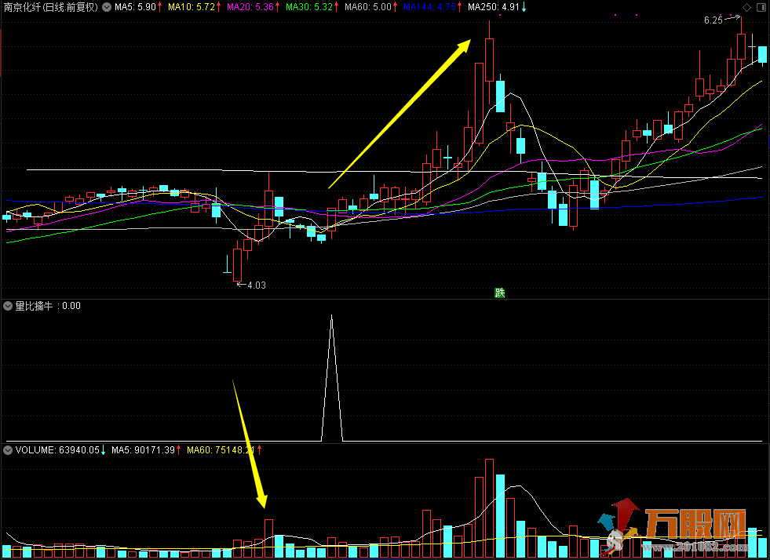The height and width of the screenshot is (560, 770).
Task: Click the 4.03 low price marker
Action: pos(256,285)
